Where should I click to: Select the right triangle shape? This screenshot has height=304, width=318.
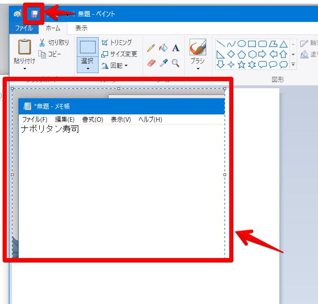pyautogui.click(x=220, y=54)
